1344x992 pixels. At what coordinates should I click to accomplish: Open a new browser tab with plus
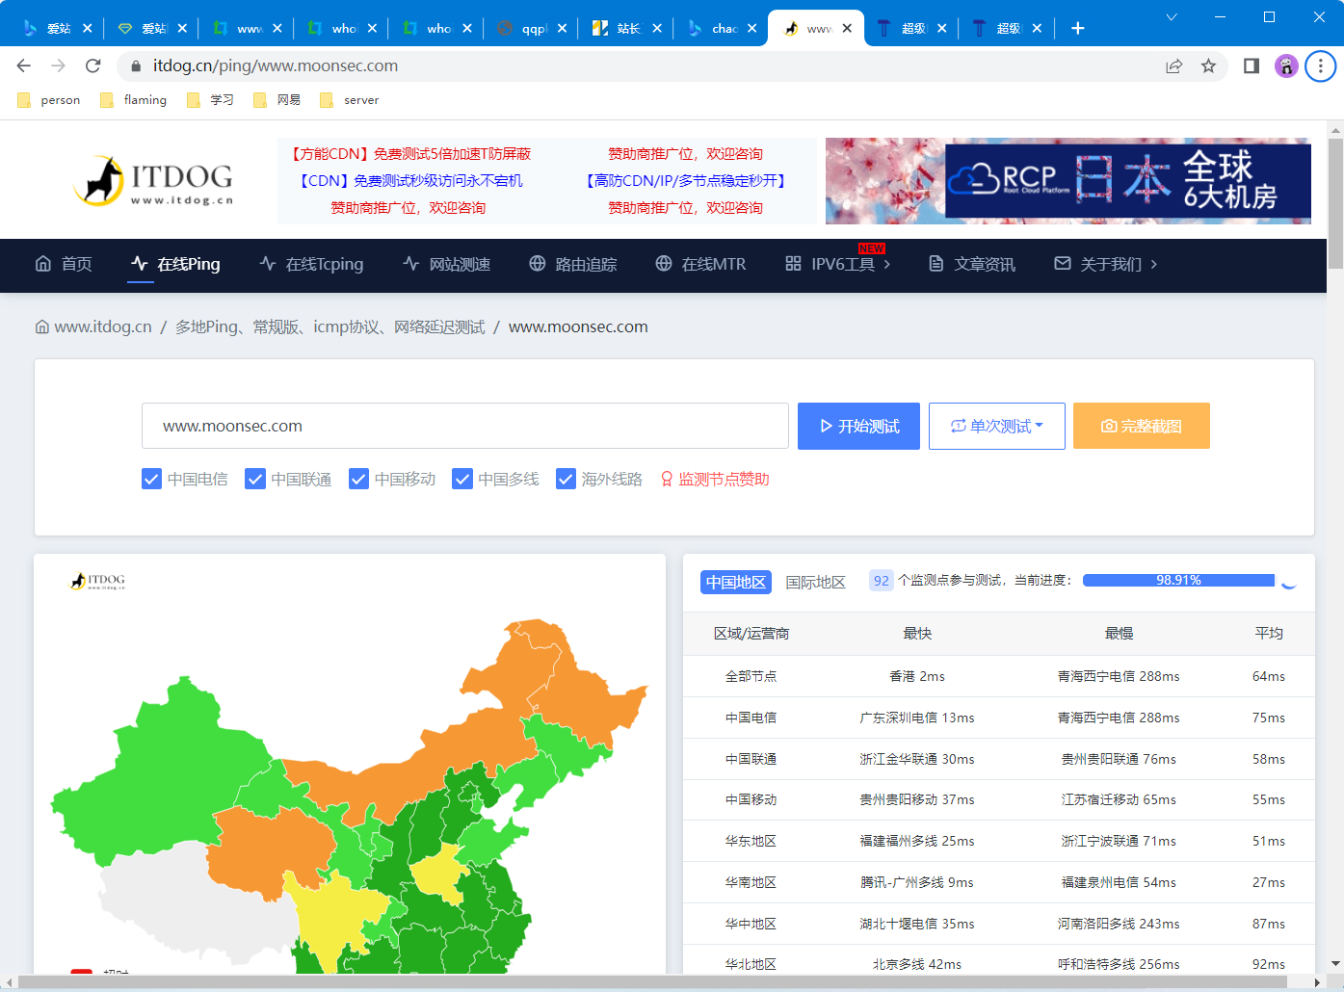coord(1077,28)
